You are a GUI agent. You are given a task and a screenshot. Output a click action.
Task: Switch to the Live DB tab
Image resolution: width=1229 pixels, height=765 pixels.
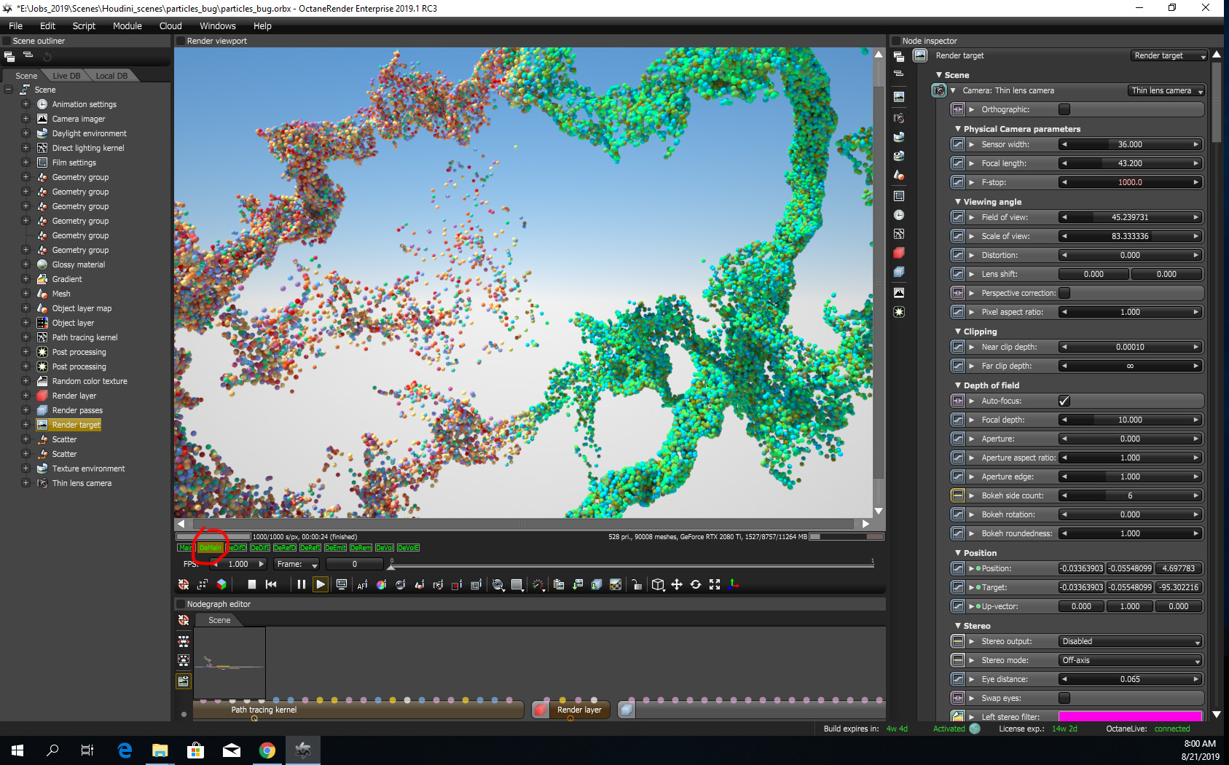pyautogui.click(x=66, y=76)
